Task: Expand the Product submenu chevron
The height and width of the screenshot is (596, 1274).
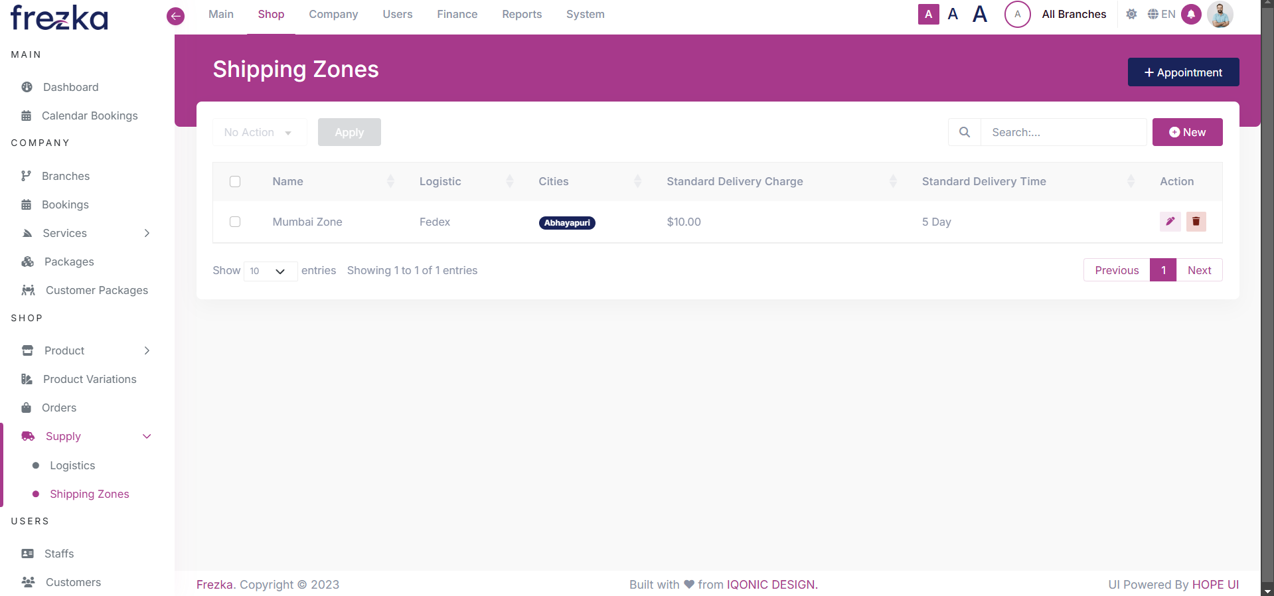Action: click(x=147, y=350)
